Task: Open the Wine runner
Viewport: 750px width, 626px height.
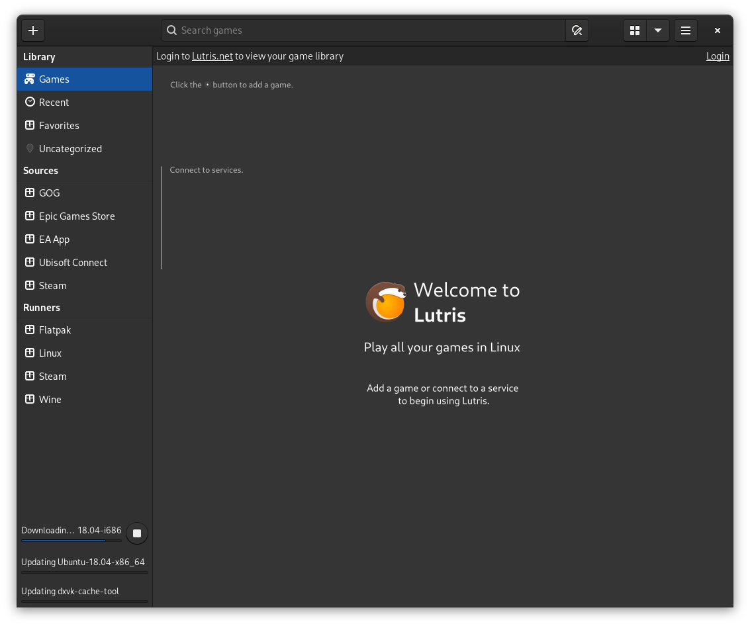Action: click(50, 399)
